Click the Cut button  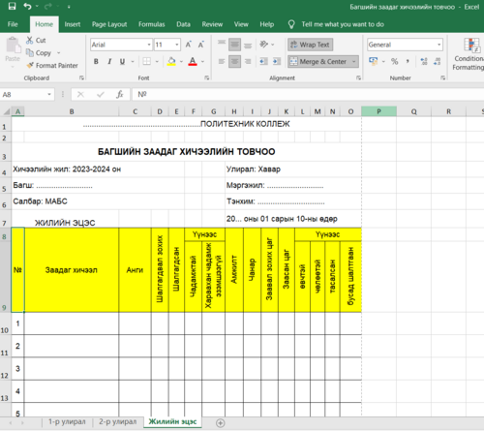pos(36,41)
